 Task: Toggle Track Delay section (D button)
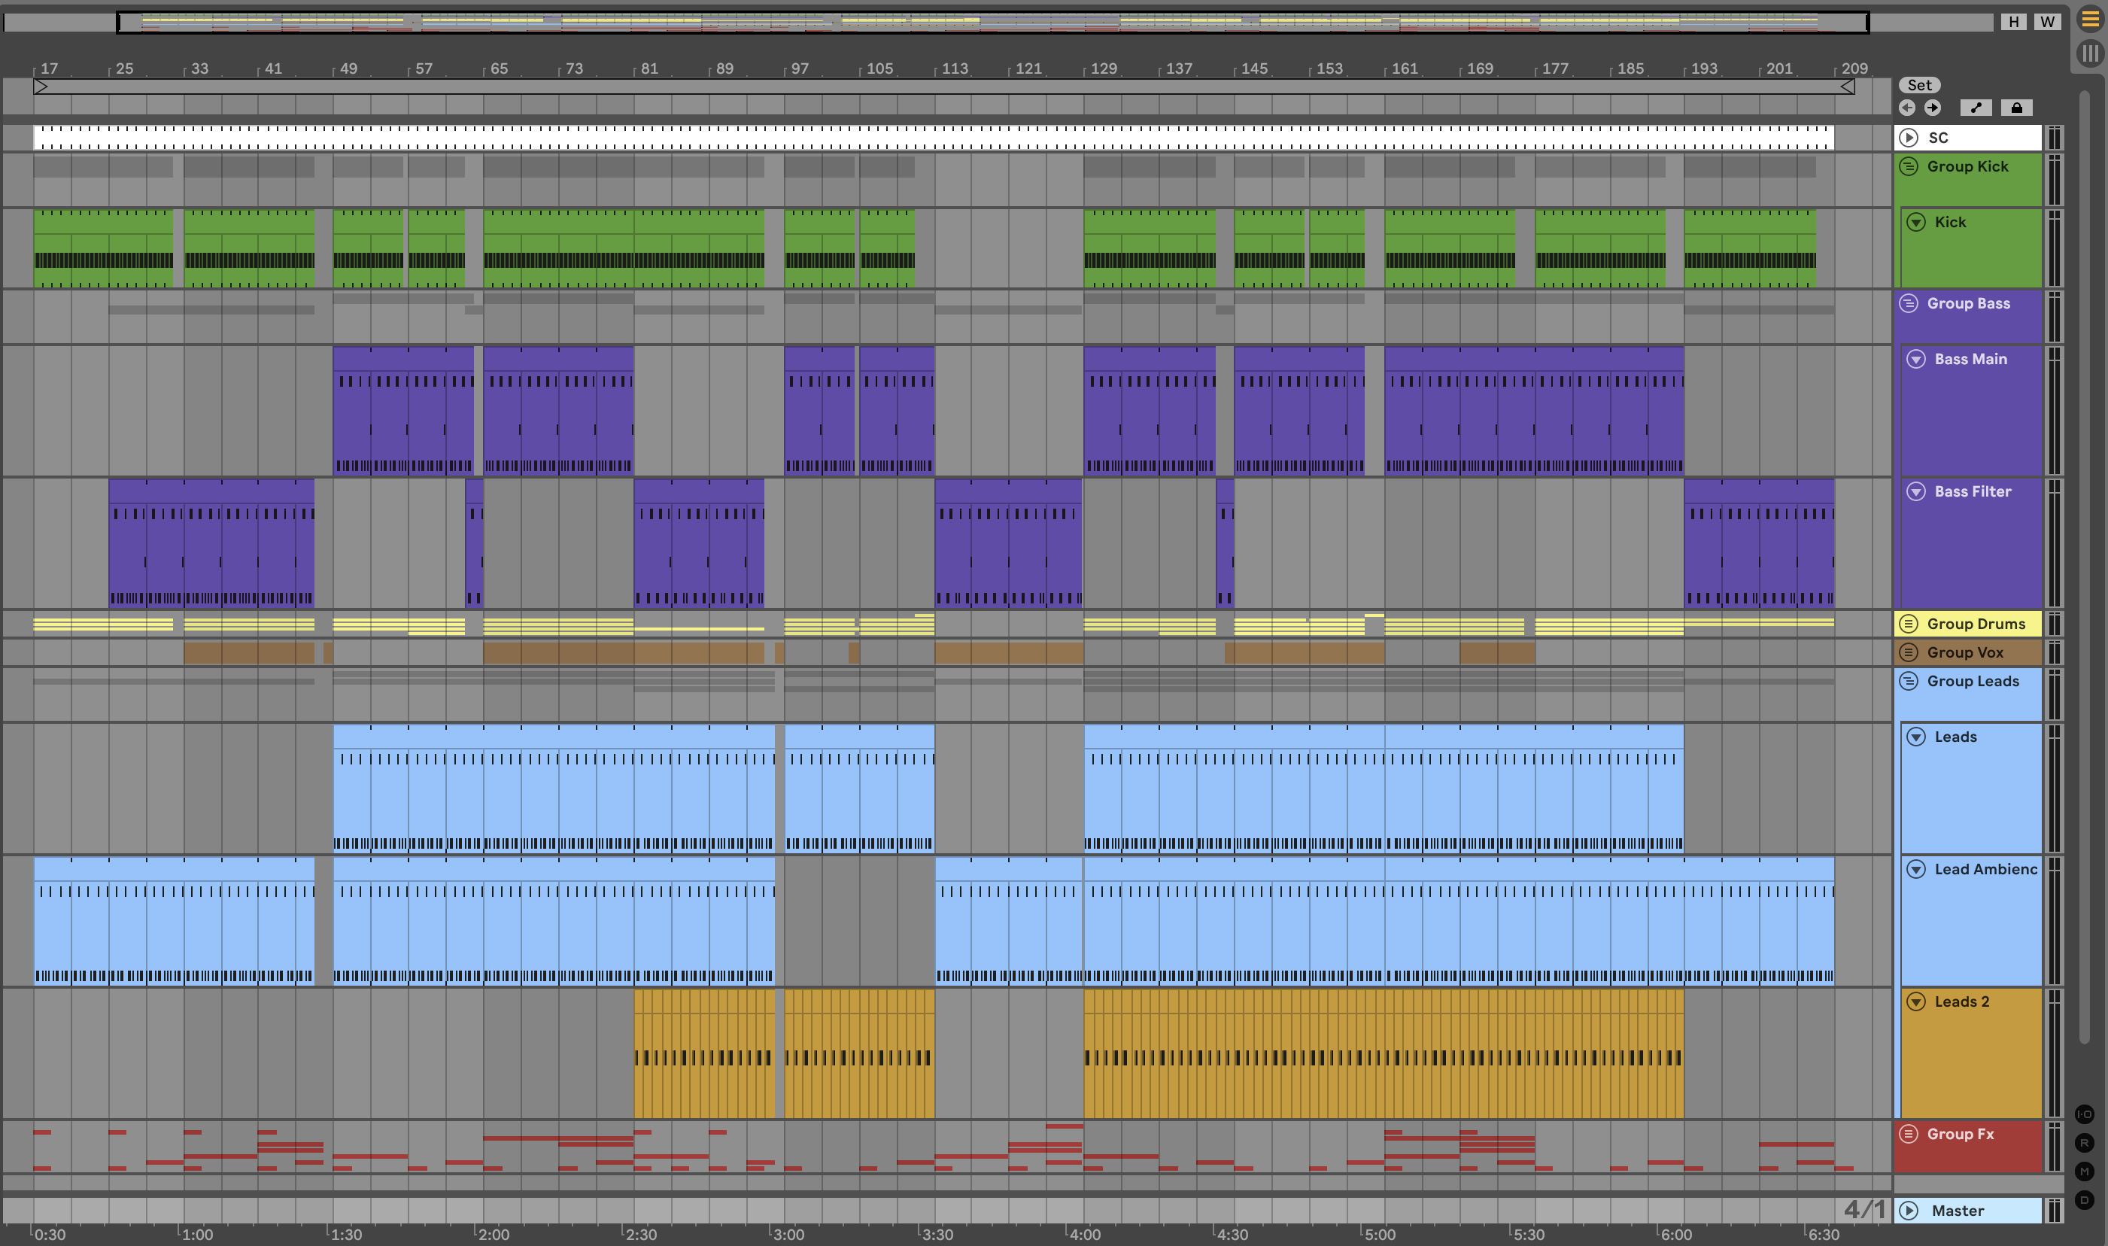click(x=2085, y=1200)
